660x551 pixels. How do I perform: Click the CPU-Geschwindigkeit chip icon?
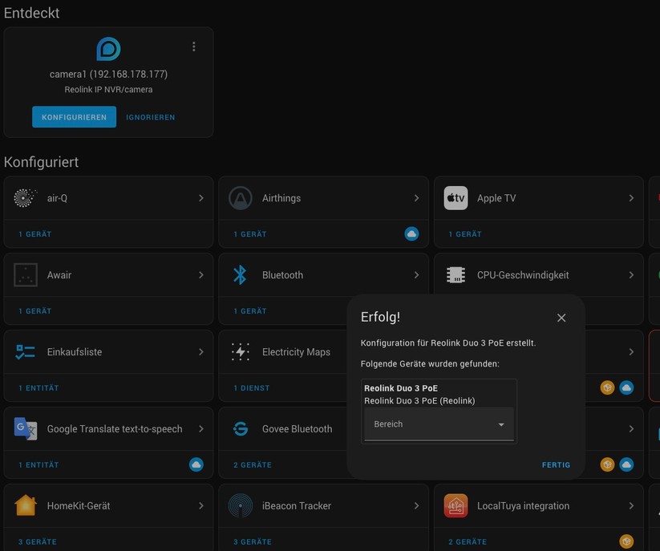456,274
